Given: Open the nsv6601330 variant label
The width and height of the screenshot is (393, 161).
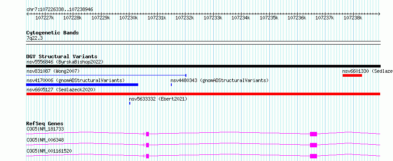Looking at the screenshot, I should click(367, 71).
